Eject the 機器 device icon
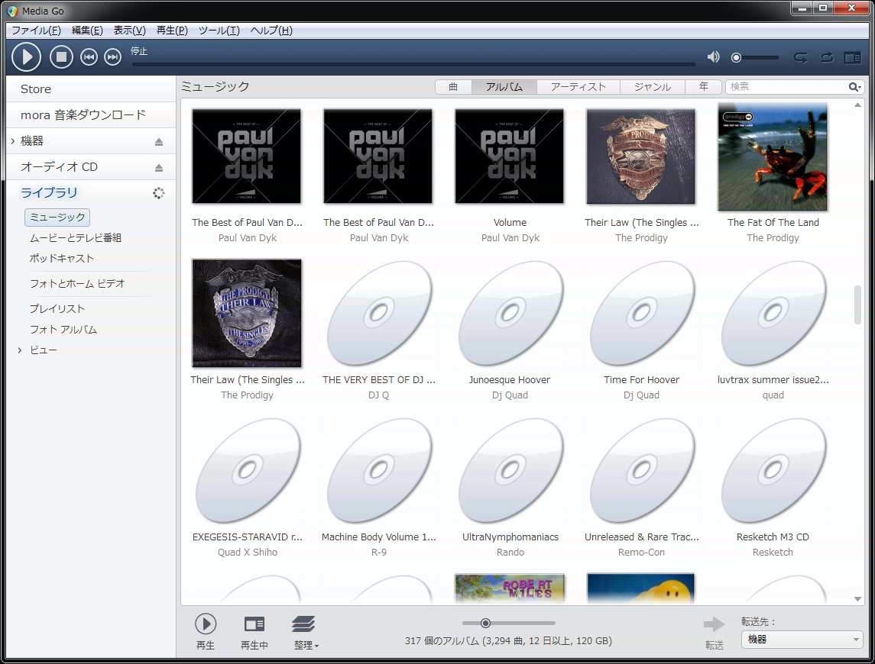The image size is (875, 664). [x=159, y=142]
